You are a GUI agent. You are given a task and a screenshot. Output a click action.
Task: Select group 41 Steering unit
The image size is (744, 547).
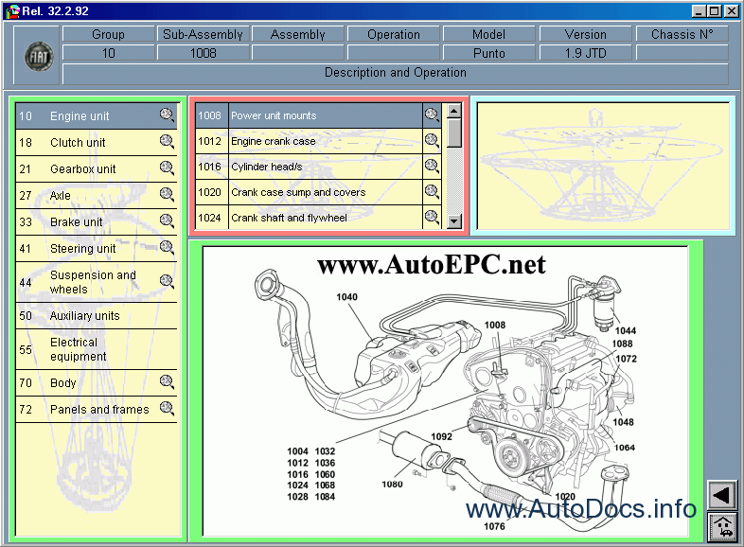point(97,249)
